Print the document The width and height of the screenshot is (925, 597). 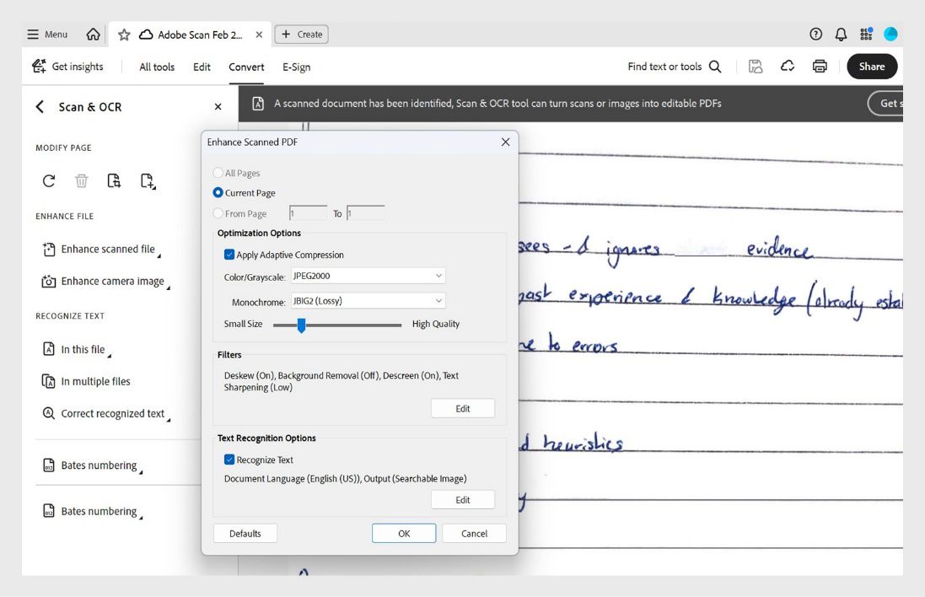pyautogui.click(x=820, y=66)
